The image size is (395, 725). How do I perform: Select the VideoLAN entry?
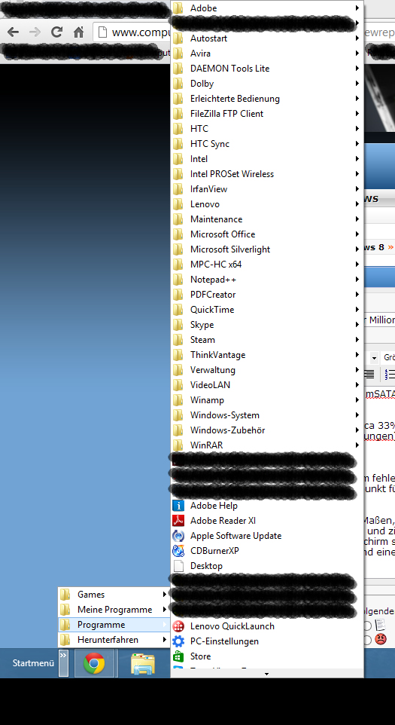267,384
